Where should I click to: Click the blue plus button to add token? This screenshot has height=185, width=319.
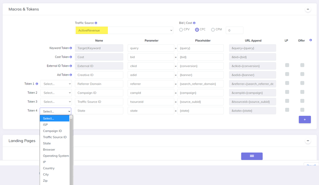click(305, 119)
